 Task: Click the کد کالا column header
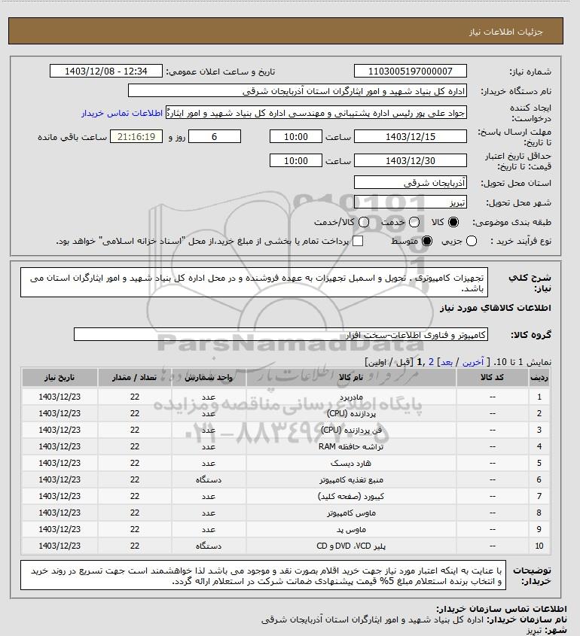pyautogui.click(x=493, y=377)
